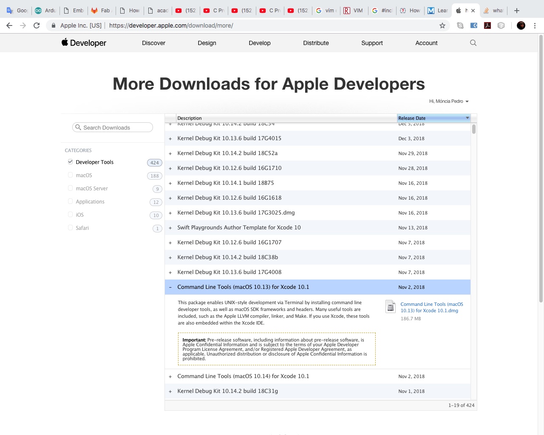Click in Search Downloads field
The height and width of the screenshot is (435, 544).
click(x=113, y=127)
